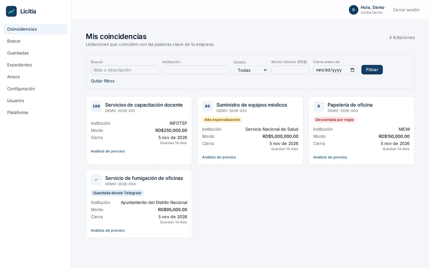Image resolution: width=429 pixels, height=268 pixels.
Task: Click the 4 licitaciones count
Action: pyautogui.click(x=402, y=38)
